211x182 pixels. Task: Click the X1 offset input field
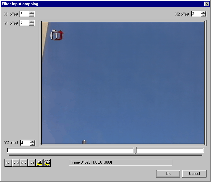(x=25, y=14)
